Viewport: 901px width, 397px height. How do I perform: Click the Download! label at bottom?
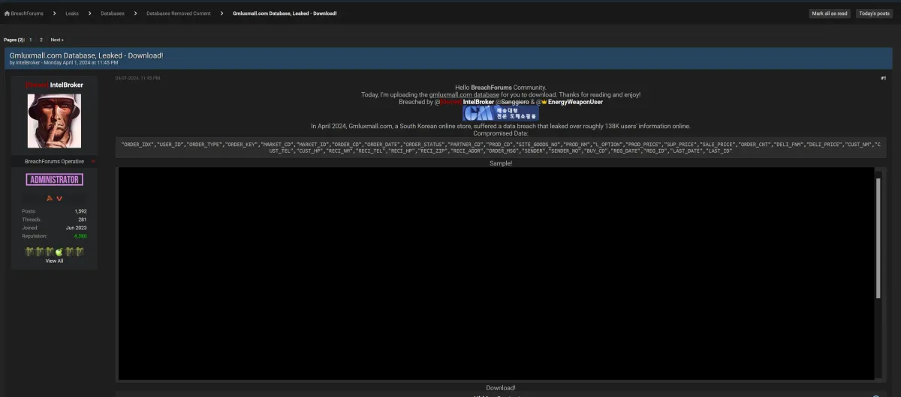(x=501, y=388)
